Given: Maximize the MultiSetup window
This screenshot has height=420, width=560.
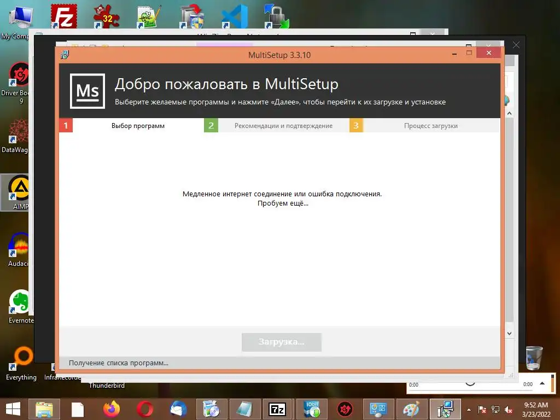Looking at the screenshot, I should click(469, 53).
